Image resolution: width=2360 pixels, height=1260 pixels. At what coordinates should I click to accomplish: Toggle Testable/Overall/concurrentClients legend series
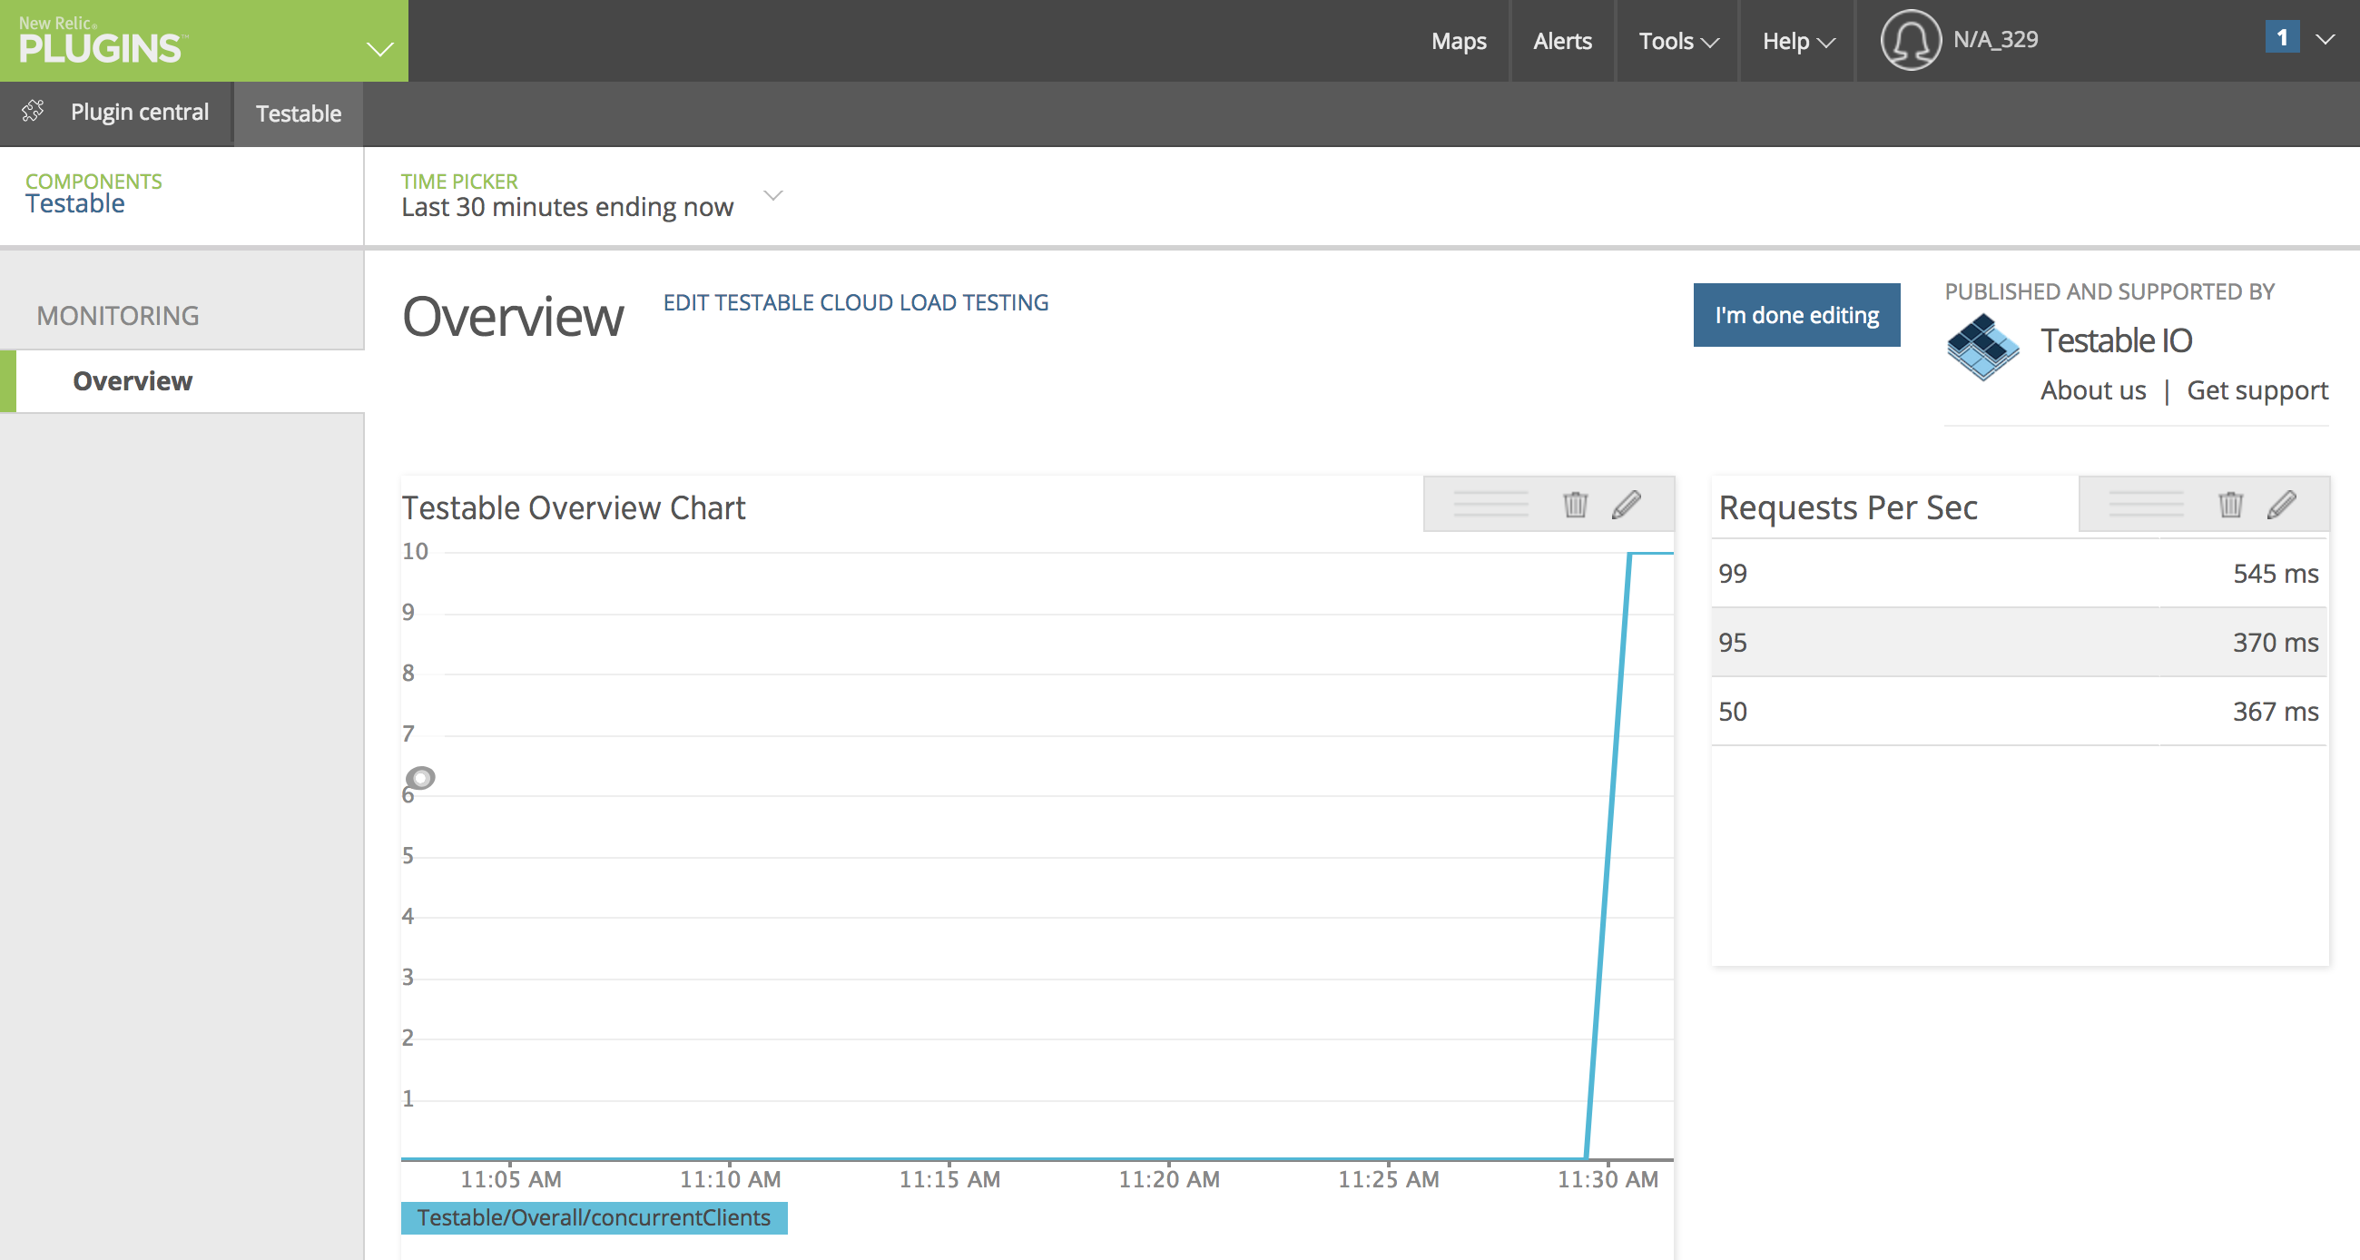click(x=594, y=1218)
